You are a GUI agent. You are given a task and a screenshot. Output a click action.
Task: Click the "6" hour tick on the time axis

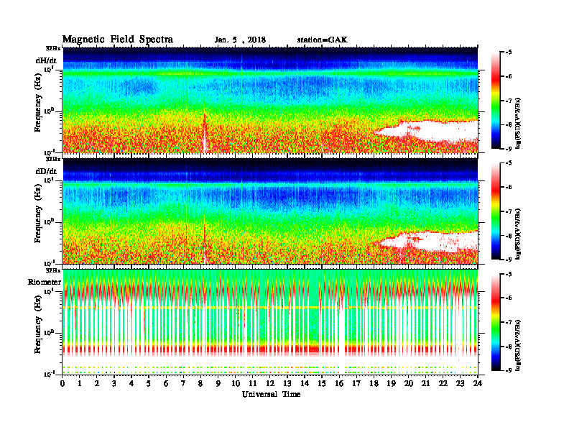(x=166, y=383)
